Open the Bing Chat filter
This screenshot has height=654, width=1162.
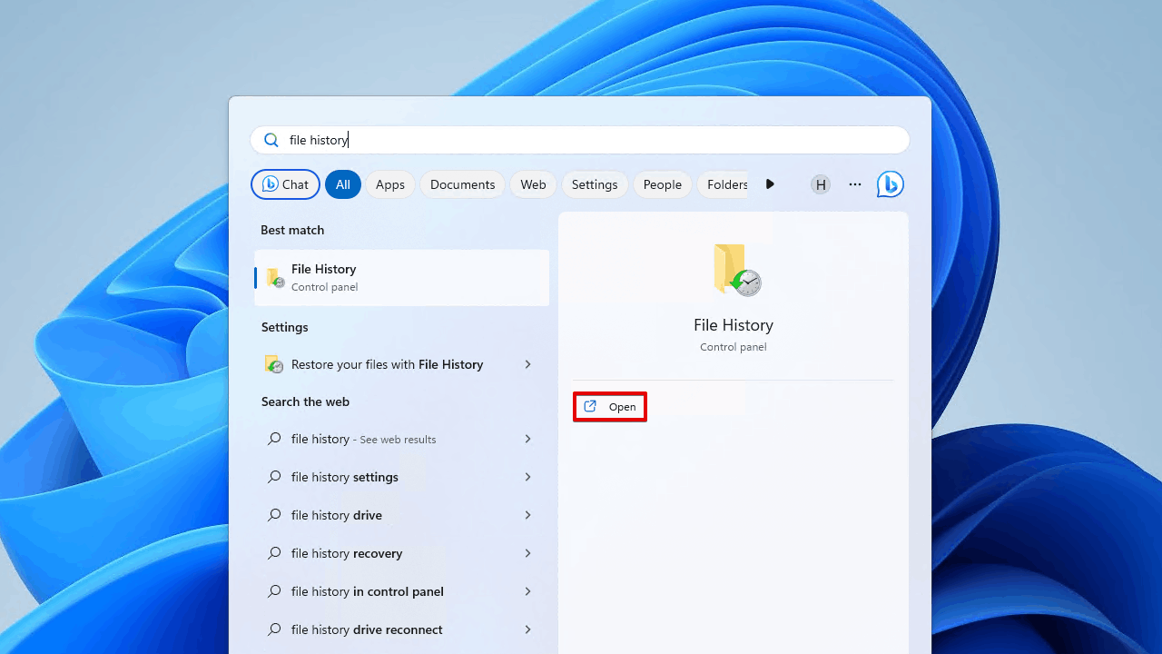[x=285, y=184]
